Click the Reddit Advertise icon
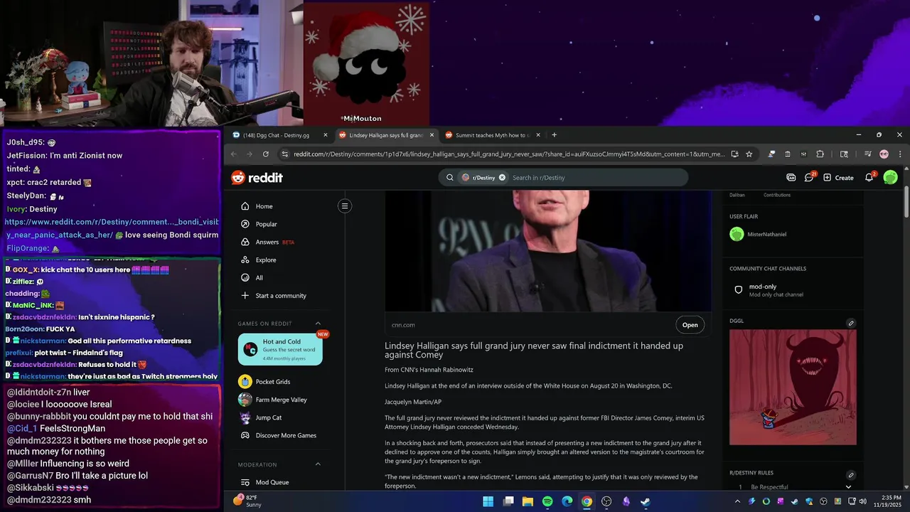 click(791, 178)
